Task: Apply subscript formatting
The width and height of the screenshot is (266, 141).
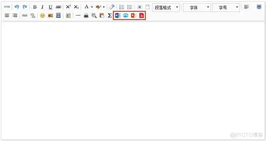Action: pos(76,7)
